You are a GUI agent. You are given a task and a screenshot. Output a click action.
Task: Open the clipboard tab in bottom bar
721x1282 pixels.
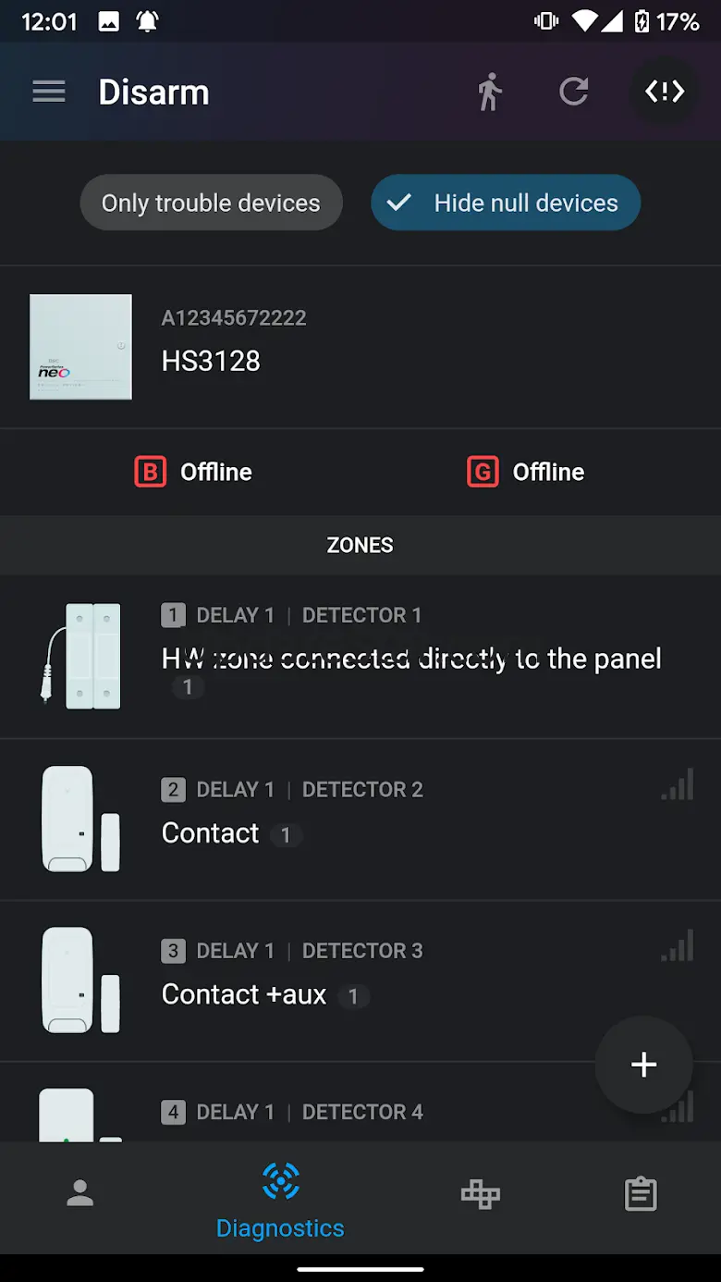[x=641, y=1194]
